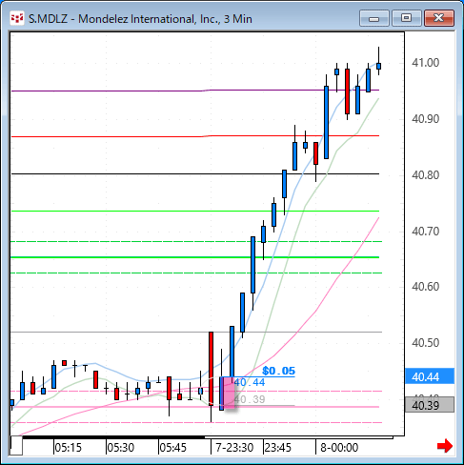The width and height of the screenshot is (464, 465).
Task: Click the red arrow at bottom right
Action: pos(445,446)
